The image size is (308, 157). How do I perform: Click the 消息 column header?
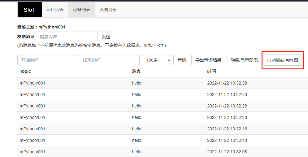tap(136, 71)
